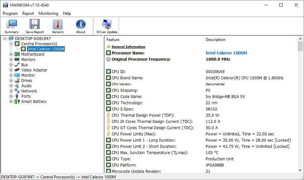Open the Sensors thermometer icon

[58, 24]
